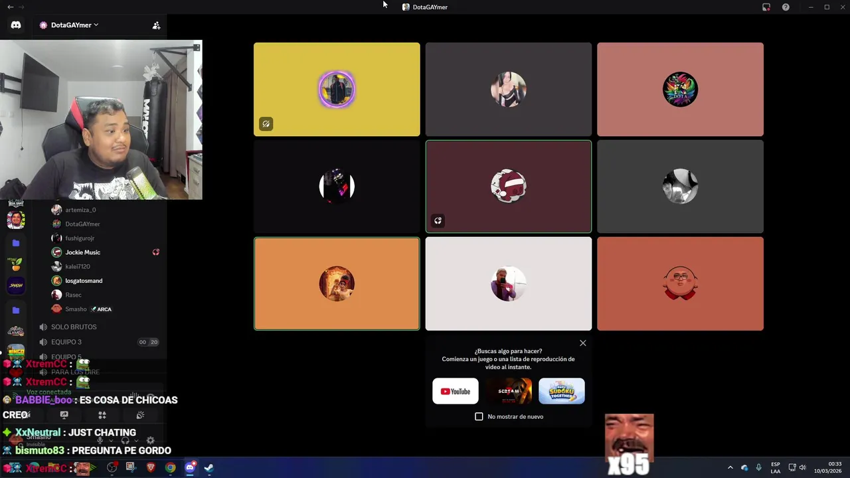The width and height of the screenshot is (850, 478).
Task: Click the soundboard icon in voice panel
Action: click(x=140, y=415)
